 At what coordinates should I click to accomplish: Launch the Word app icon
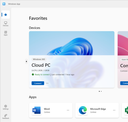click(36, 110)
